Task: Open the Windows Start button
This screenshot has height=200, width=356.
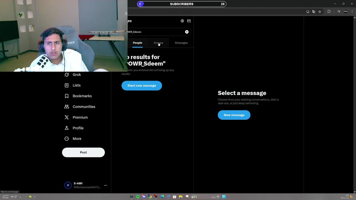Action: point(224,197)
